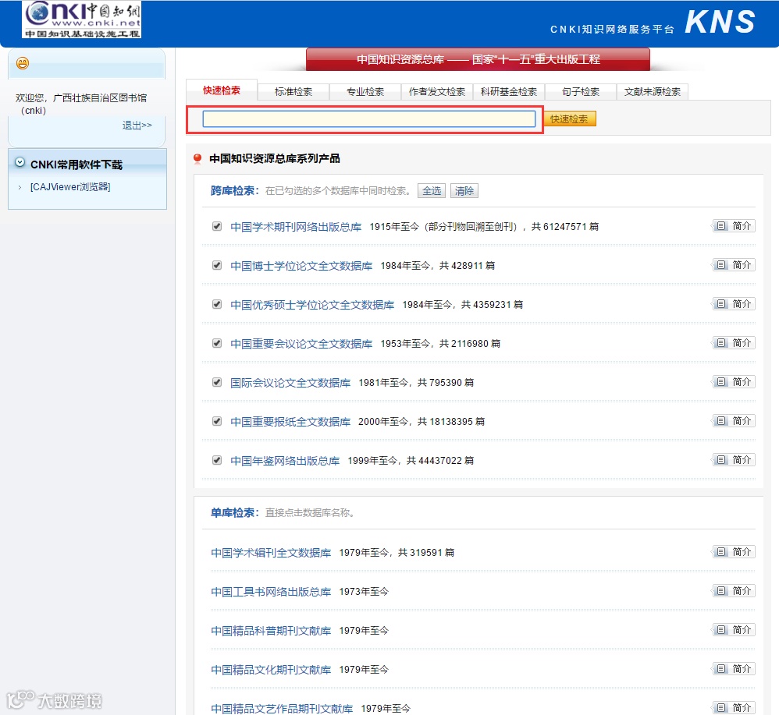This screenshot has height=715, width=779.
Task: Open 中国优秀硕士学位论文全文数据库 link
Action: [x=312, y=305]
